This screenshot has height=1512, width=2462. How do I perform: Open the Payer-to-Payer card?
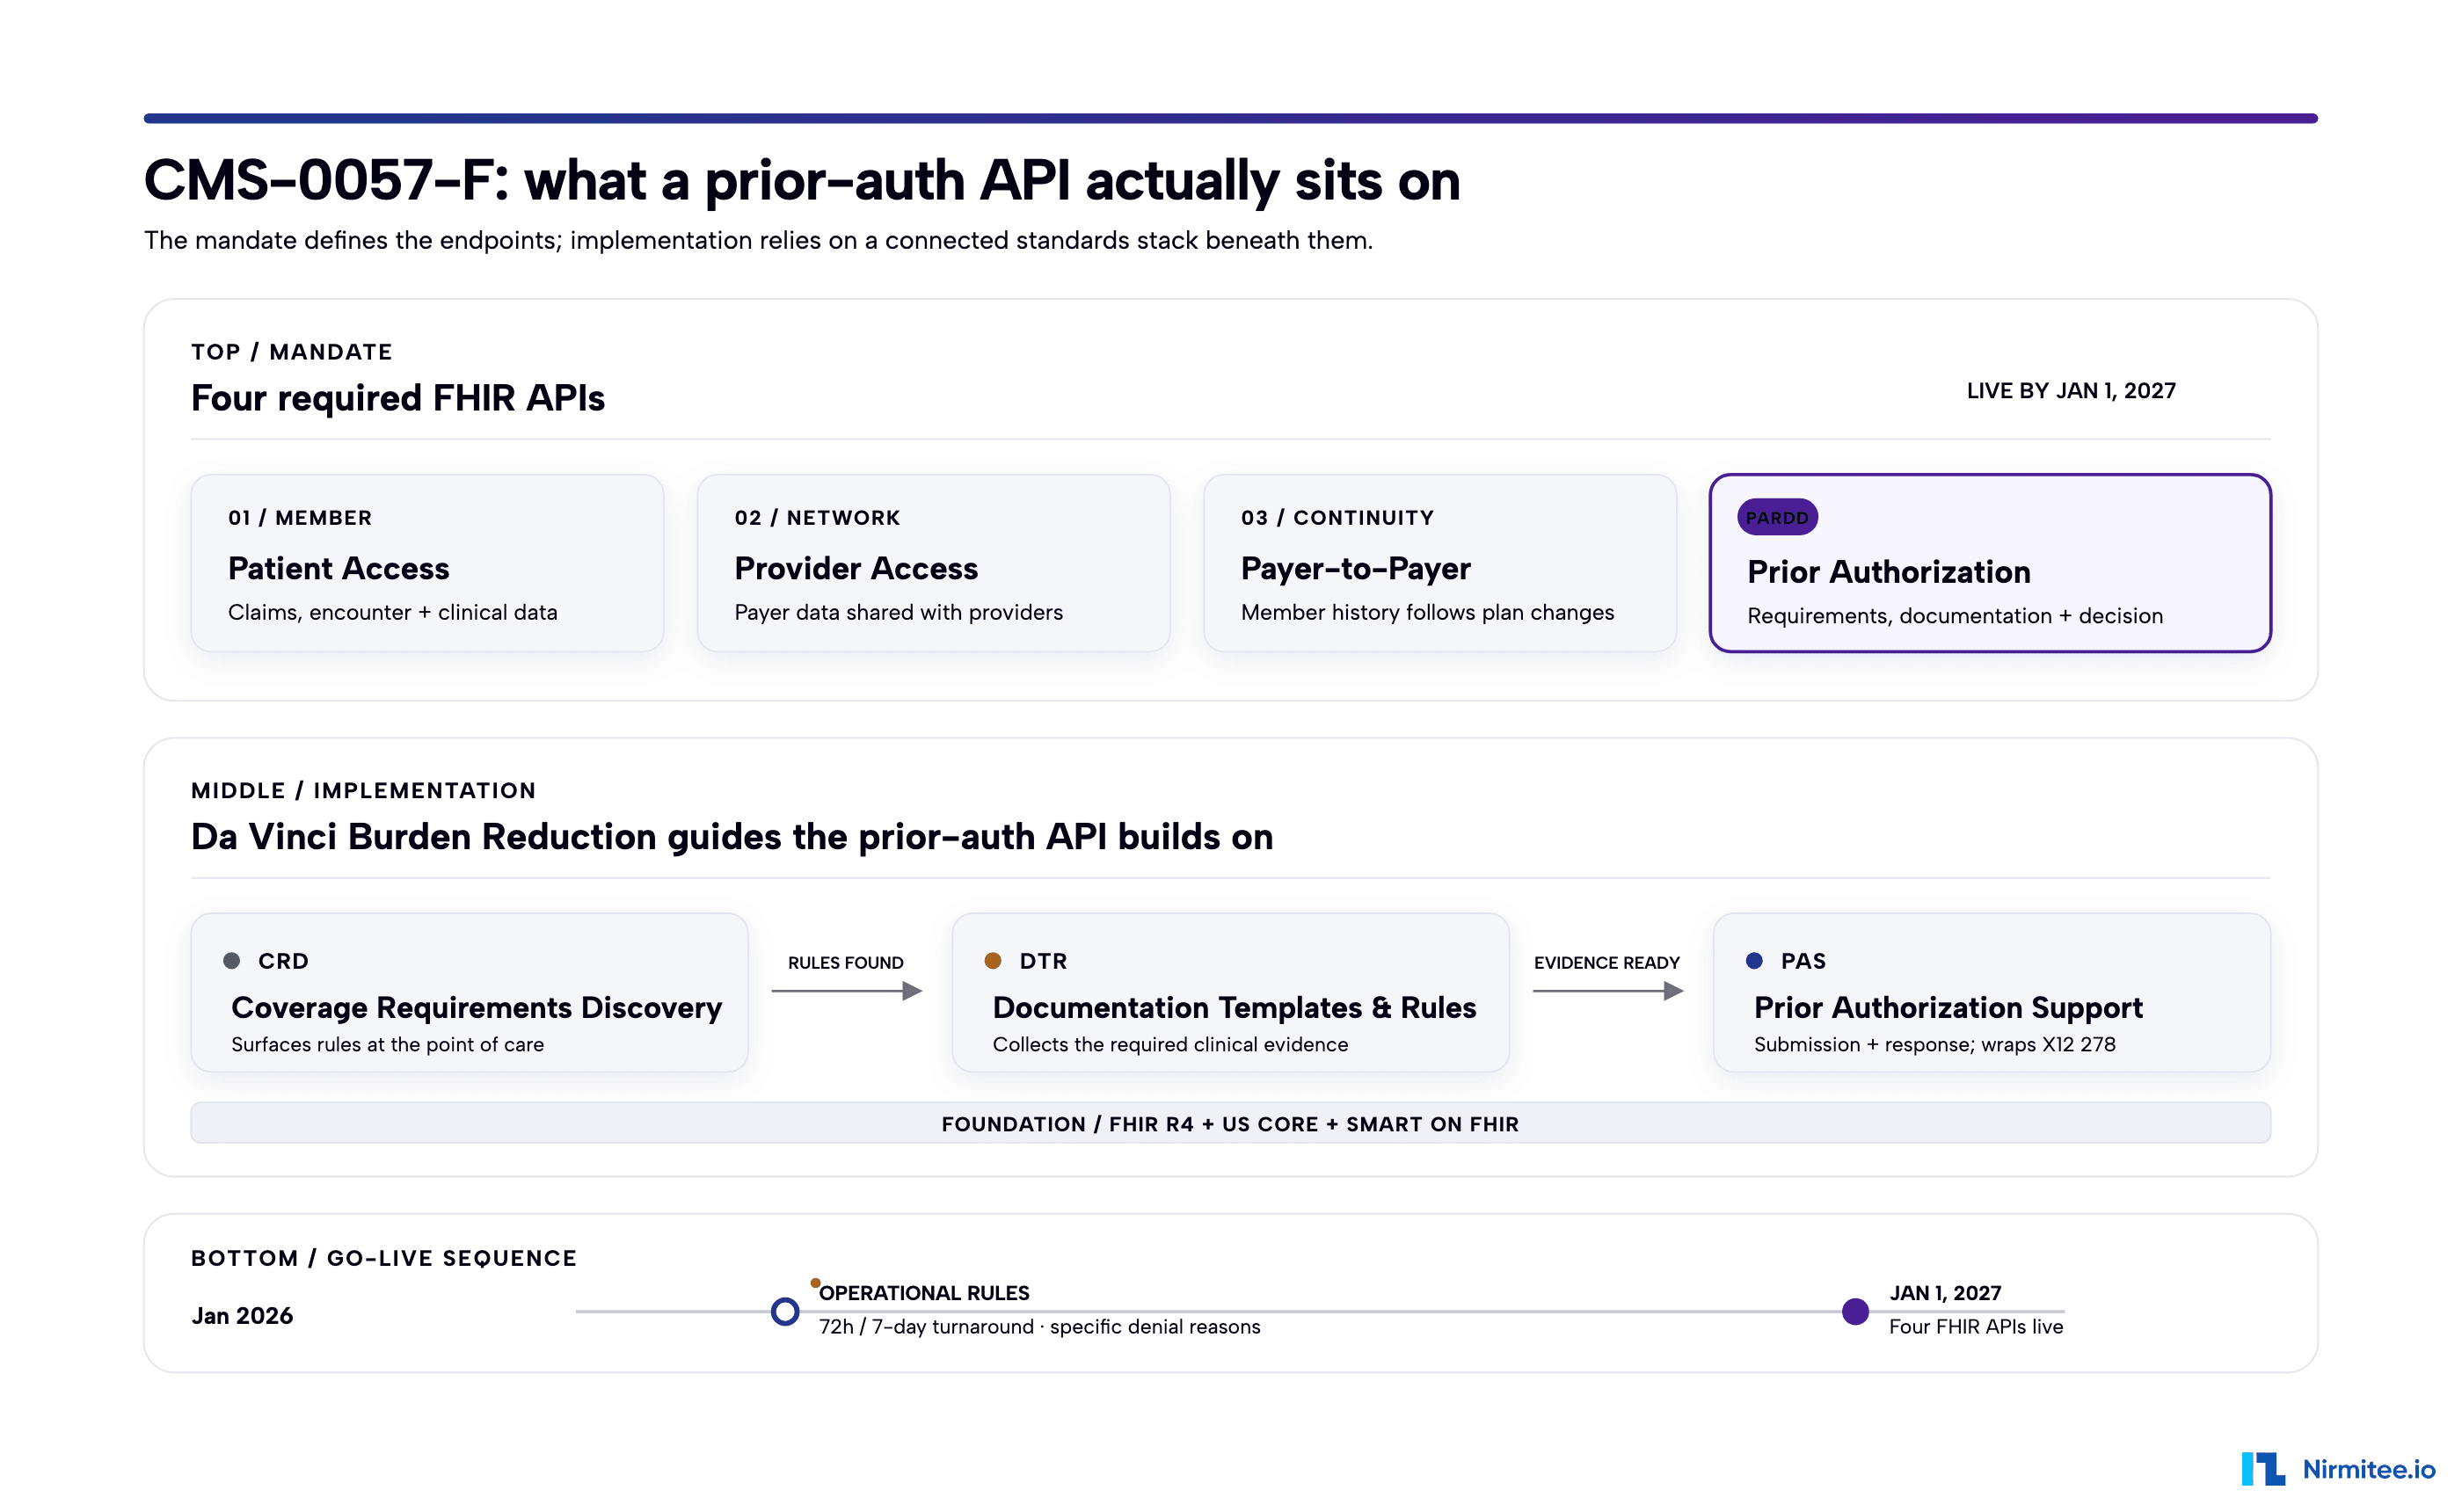tap(1440, 563)
